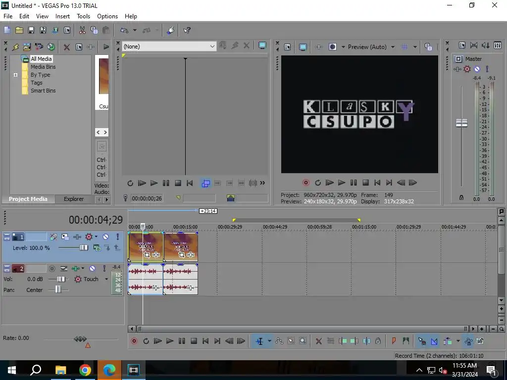Viewport: 507px width, 380px height.
Task: Open the Undo history dropdown arrow
Action: pos(135,30)
